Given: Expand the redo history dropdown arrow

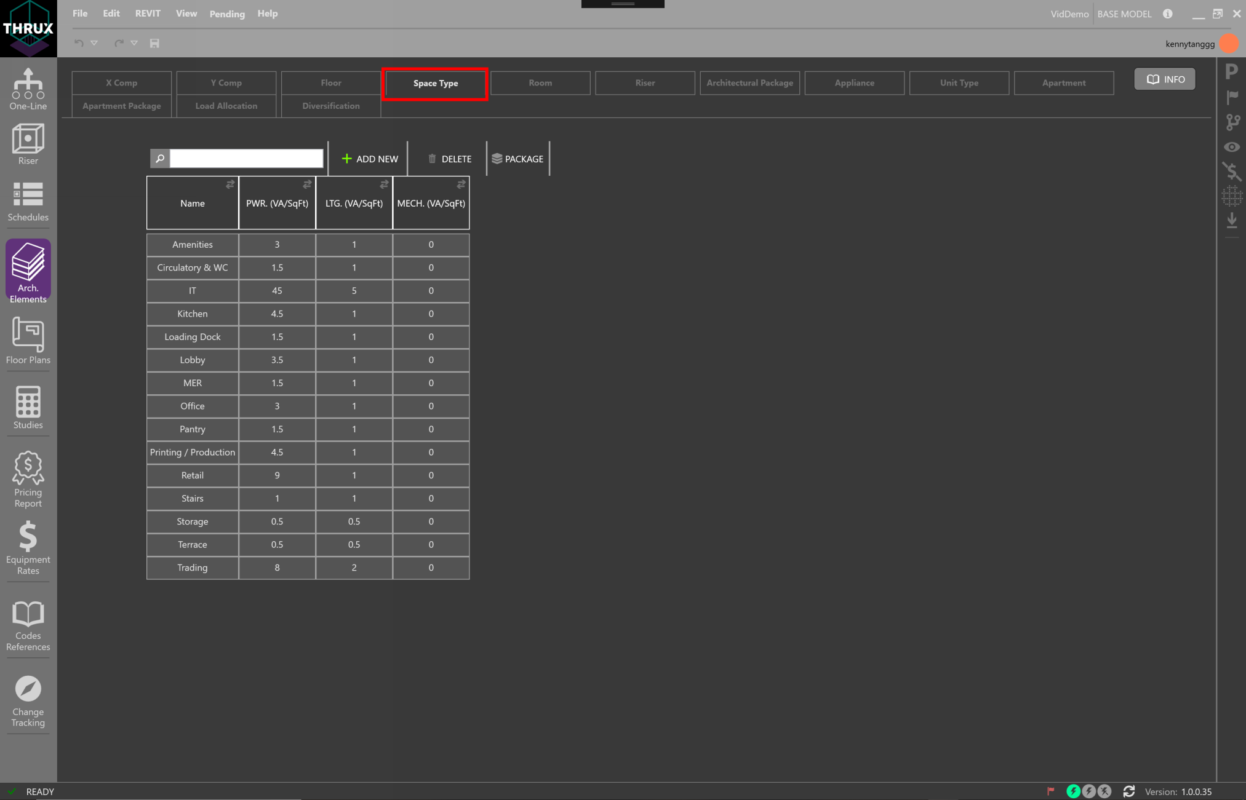Looking at the screenshot, I should coord(134,43).
